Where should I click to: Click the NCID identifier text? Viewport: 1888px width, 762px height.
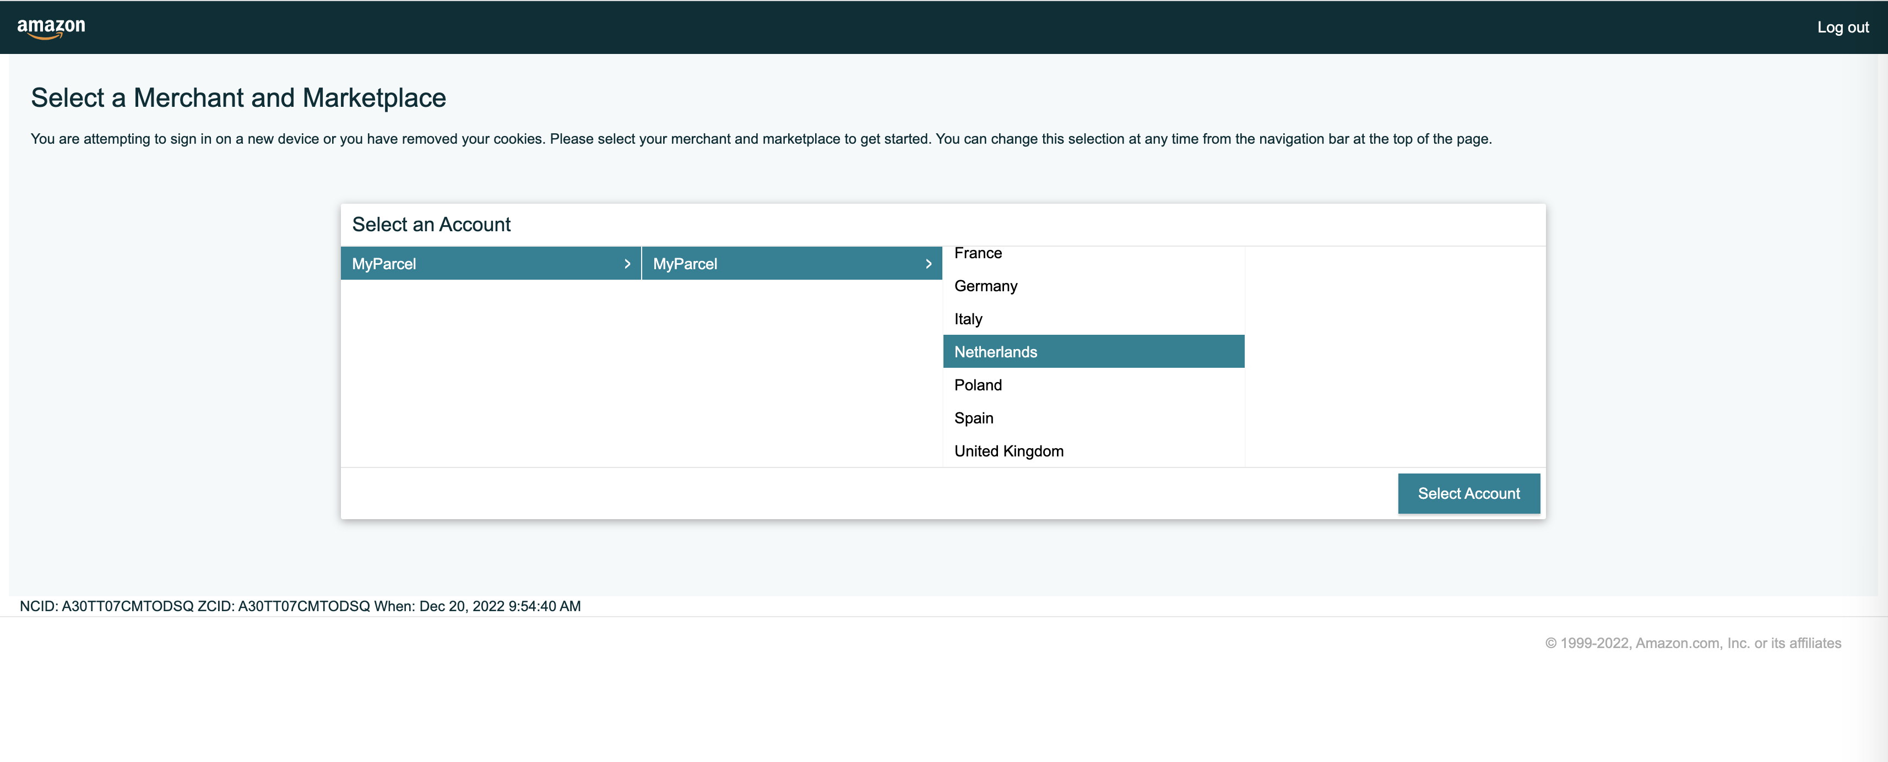pyautogui.click(x=106, y=606)
